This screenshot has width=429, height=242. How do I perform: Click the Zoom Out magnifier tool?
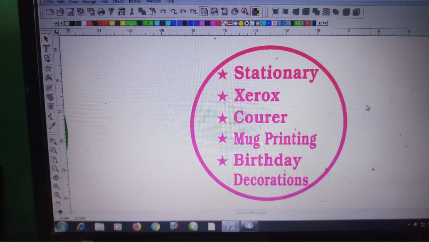point(55,169)
